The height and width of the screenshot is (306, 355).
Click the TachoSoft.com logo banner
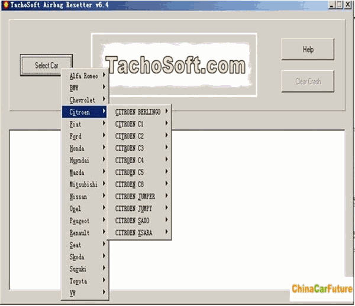174,66
